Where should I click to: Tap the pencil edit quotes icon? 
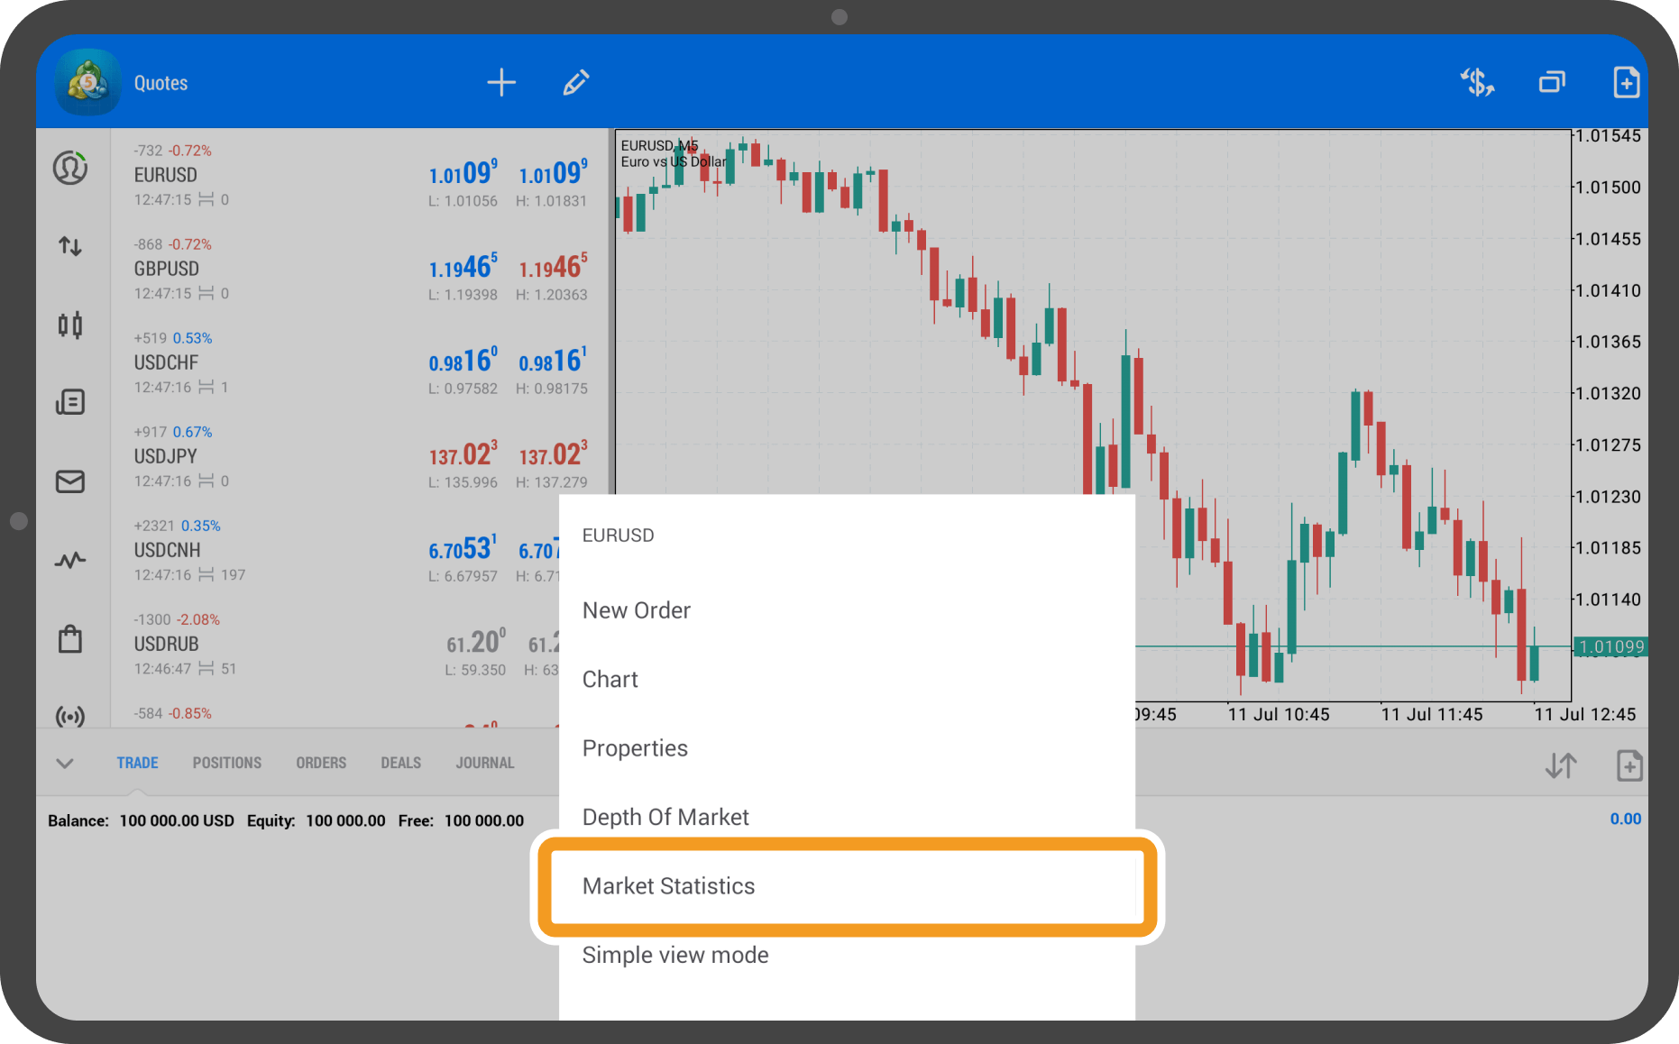click(576, 83)
